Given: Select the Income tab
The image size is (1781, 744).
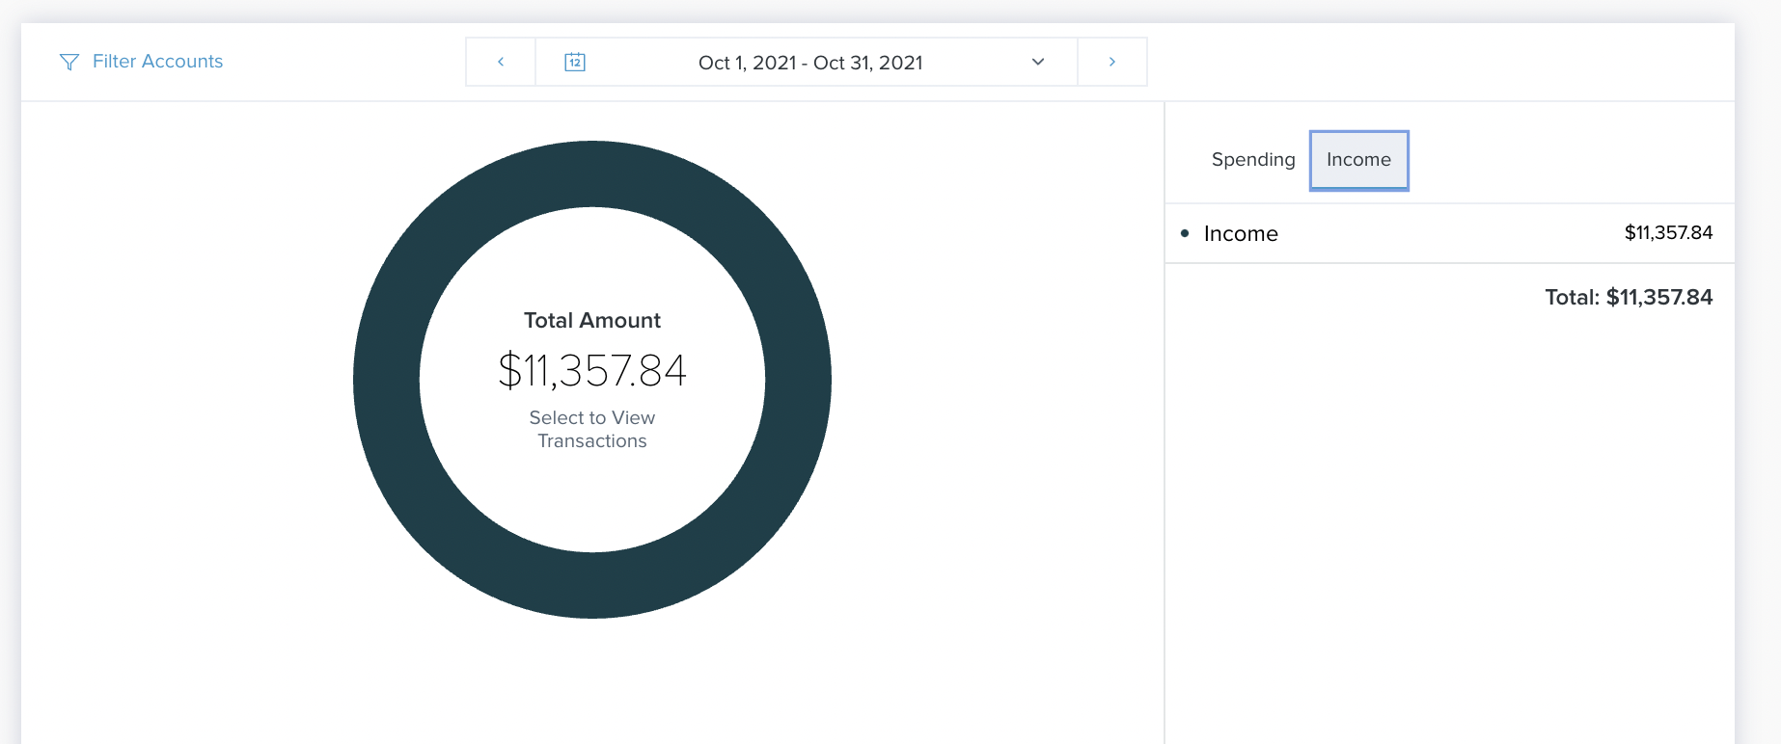Looking at the screenshot, I should [1358, 160].
